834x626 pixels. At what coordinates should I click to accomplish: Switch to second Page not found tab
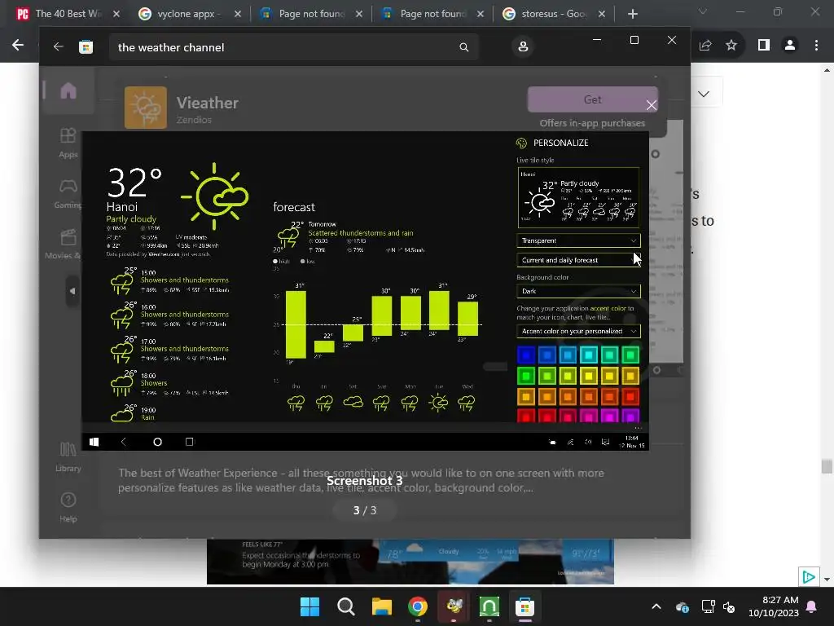coord(431,14)
